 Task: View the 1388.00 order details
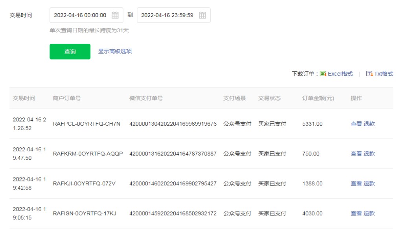[x=356, y=183]
